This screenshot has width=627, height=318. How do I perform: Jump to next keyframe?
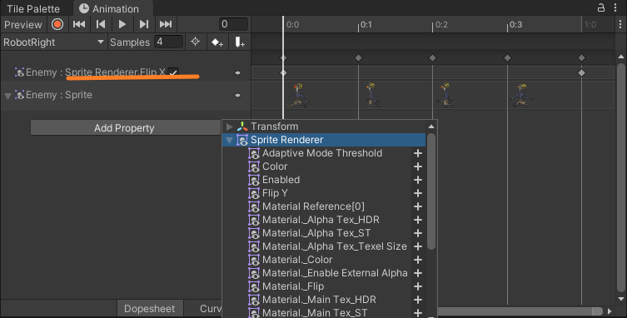click(143, 24)
